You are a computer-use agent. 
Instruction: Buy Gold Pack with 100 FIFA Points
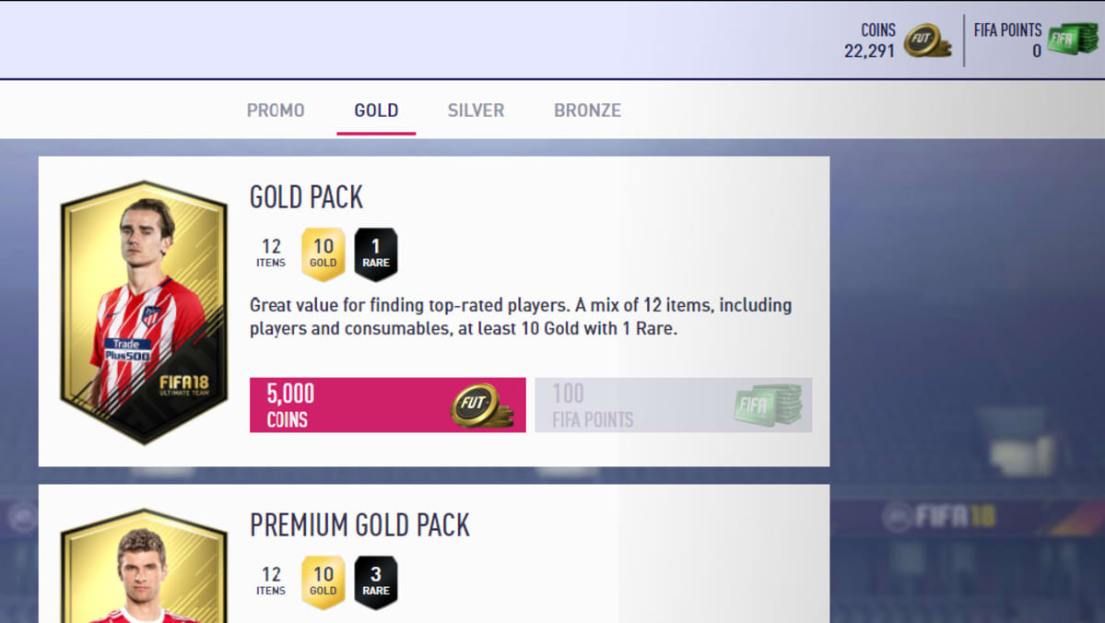pos(674,406)
